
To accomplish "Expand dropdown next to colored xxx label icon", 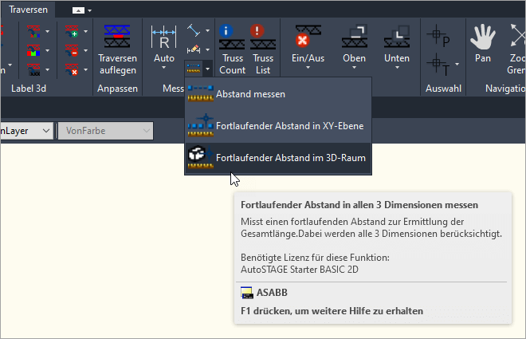I will [x=47, y=32].
